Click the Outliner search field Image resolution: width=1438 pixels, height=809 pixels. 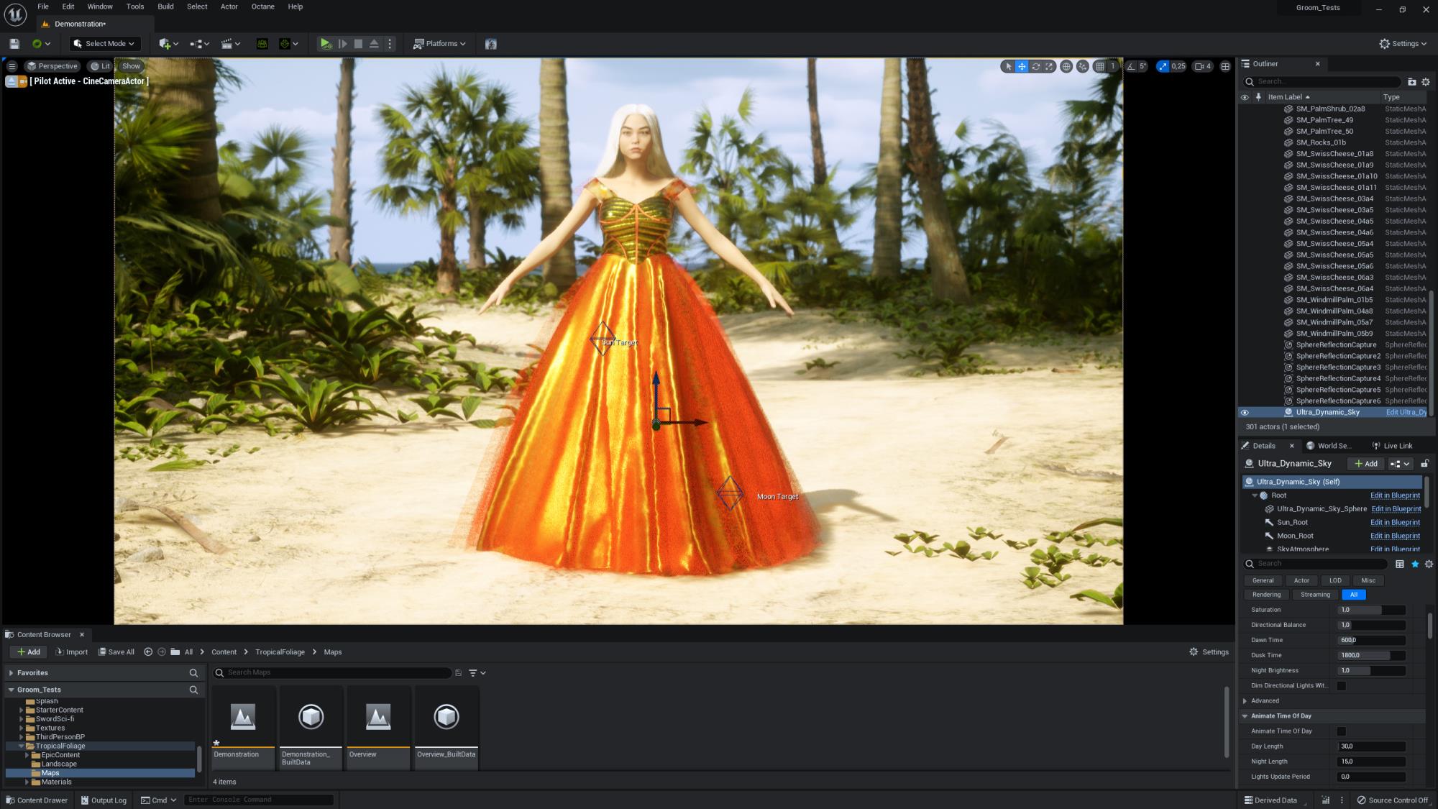coord(1323,82)
